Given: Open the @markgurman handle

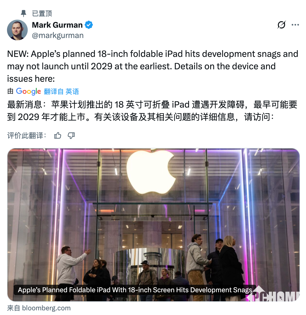Looking at the screenshot, I should [58, 35].
